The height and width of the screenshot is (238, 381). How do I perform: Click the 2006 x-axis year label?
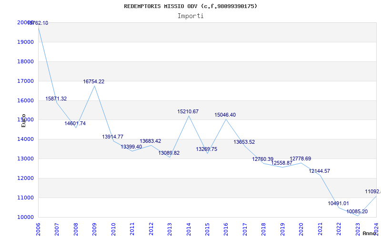click(38, 229)
